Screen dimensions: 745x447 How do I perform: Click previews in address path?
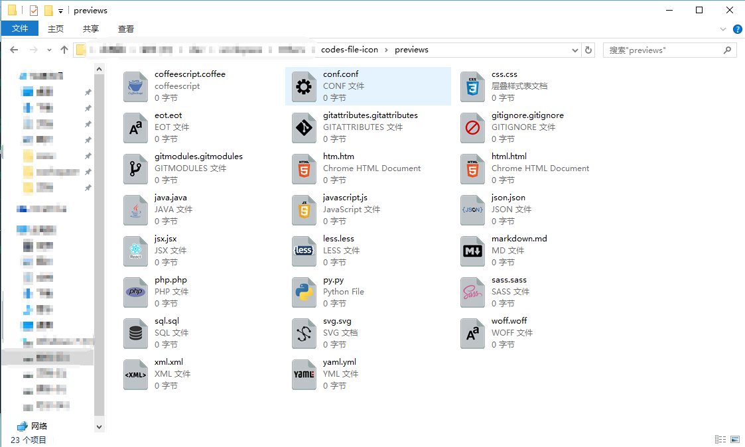(x=411, y=49)
